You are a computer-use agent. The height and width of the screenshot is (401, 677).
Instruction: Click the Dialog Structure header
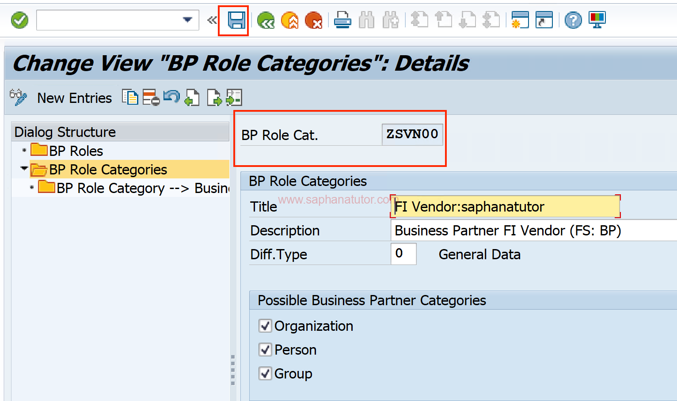(x=120, y=132)
